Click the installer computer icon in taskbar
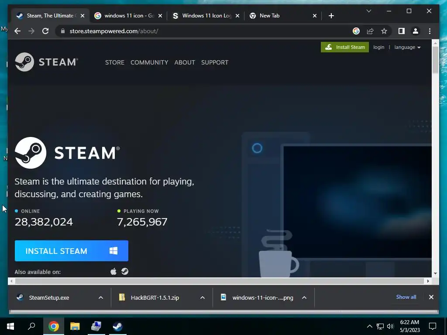The width and height of the screenshot is (447, 335). pos(96,326)
